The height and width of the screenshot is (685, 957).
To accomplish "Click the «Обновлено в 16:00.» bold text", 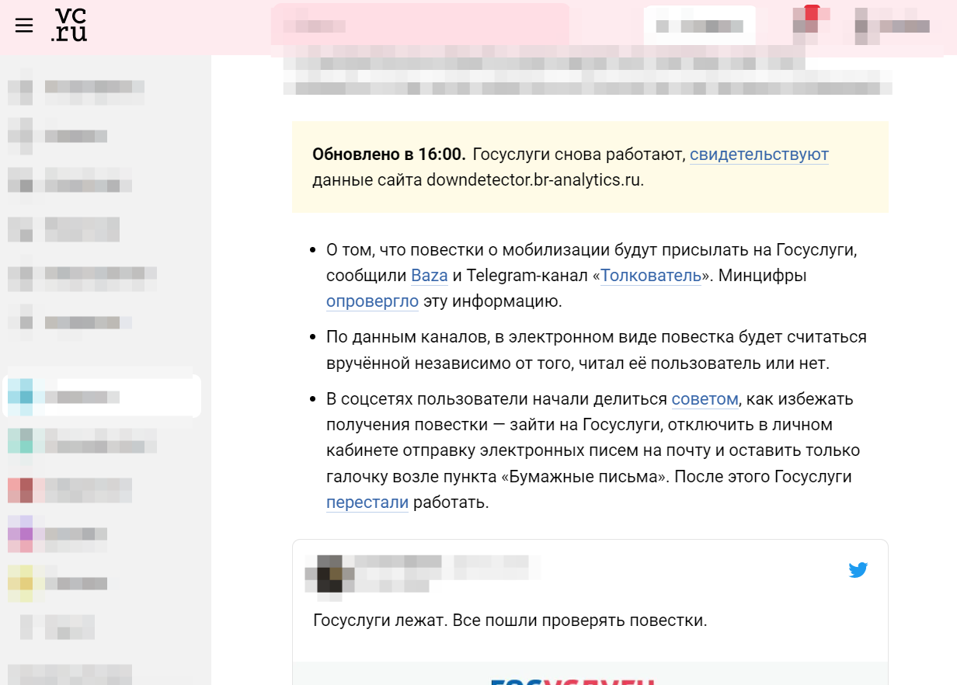I will point(389,154).
